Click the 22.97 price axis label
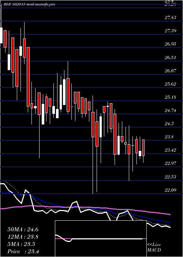 tap(170, 163)
